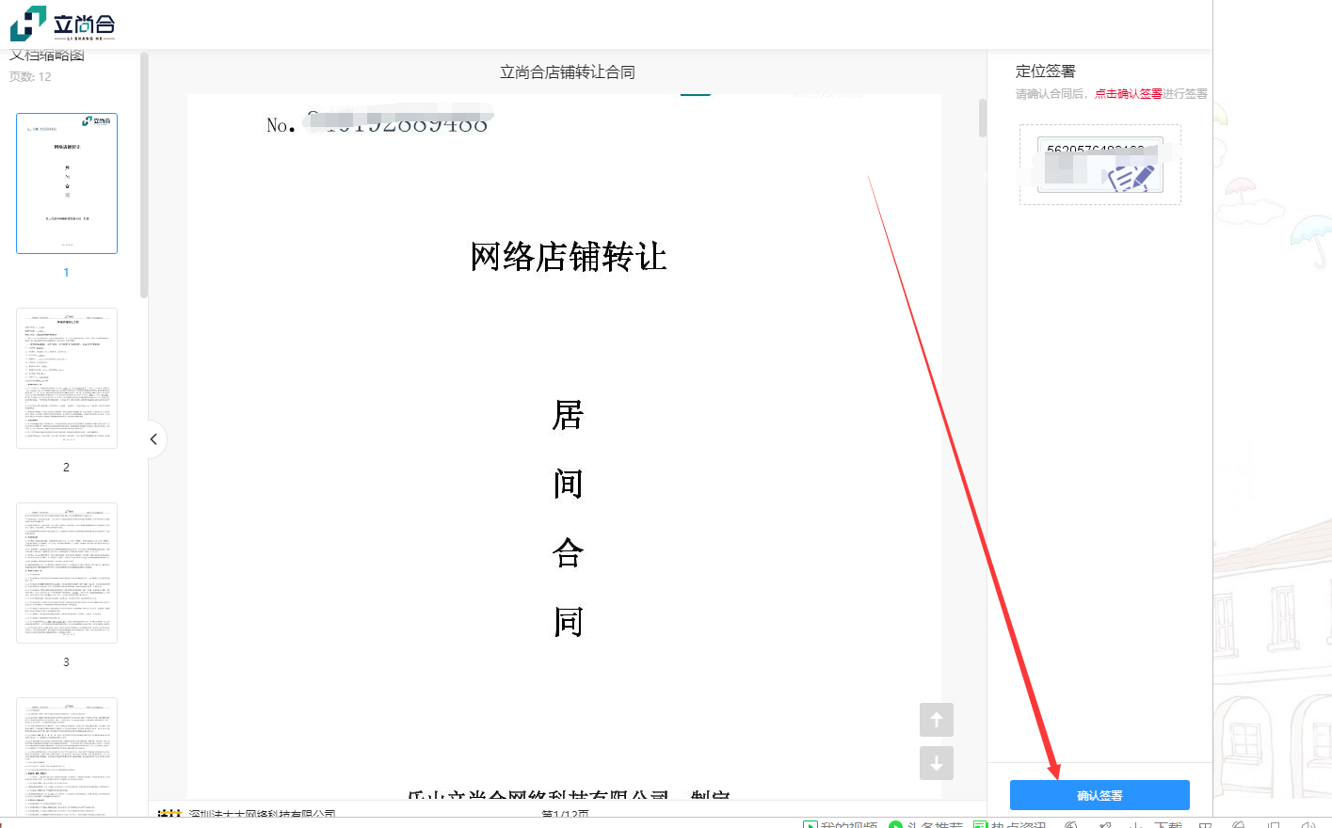Open the fourth page thumbnail
The height and width of the screenshot is (828, 1332).
pos(67,756)
